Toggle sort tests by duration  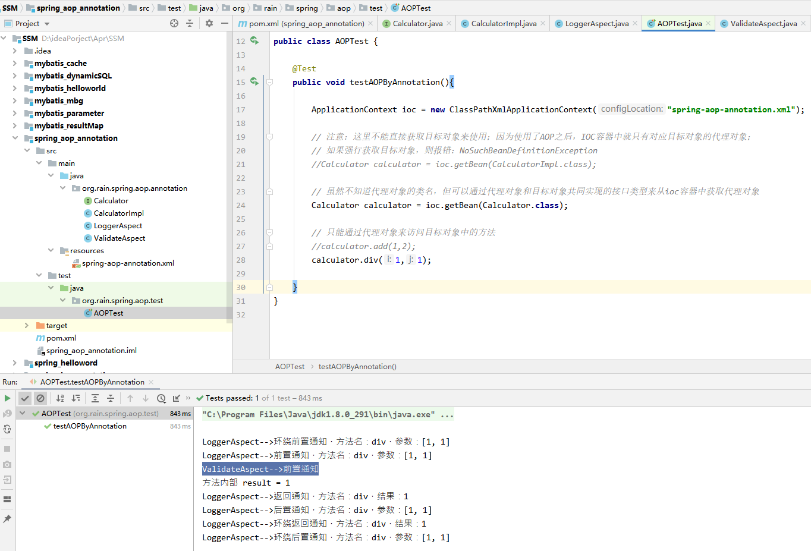[x=76, y=398]
